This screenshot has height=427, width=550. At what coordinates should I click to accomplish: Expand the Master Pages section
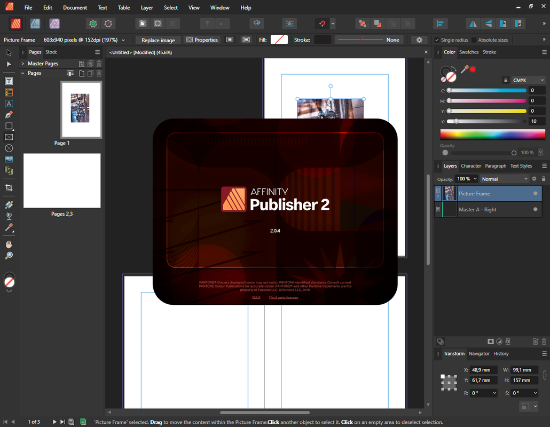[23, 64]
